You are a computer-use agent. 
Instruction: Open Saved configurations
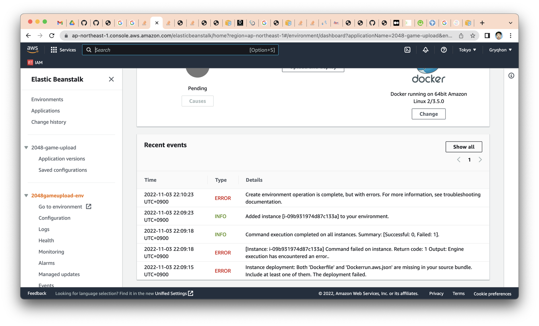[x=63, y=170]
